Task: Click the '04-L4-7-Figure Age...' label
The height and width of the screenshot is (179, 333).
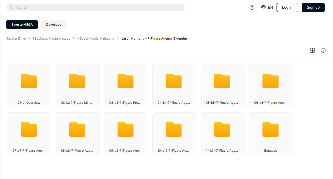Action: 174,103
